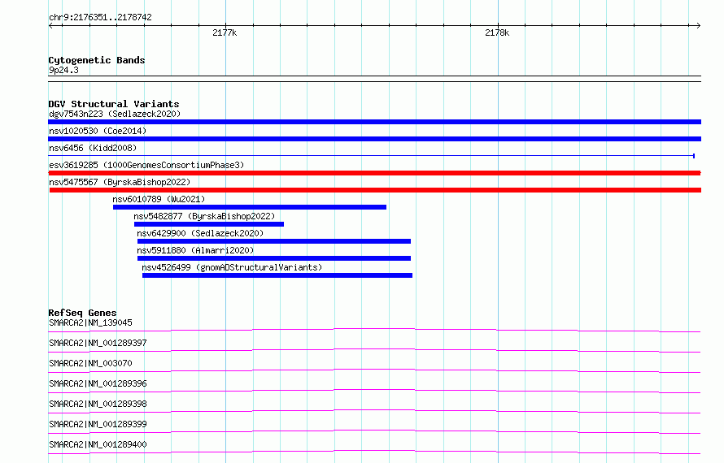Open the SMARCA2|NM_003070 transcript label
The image size is (724, 463).
click(x=90, y=363)
